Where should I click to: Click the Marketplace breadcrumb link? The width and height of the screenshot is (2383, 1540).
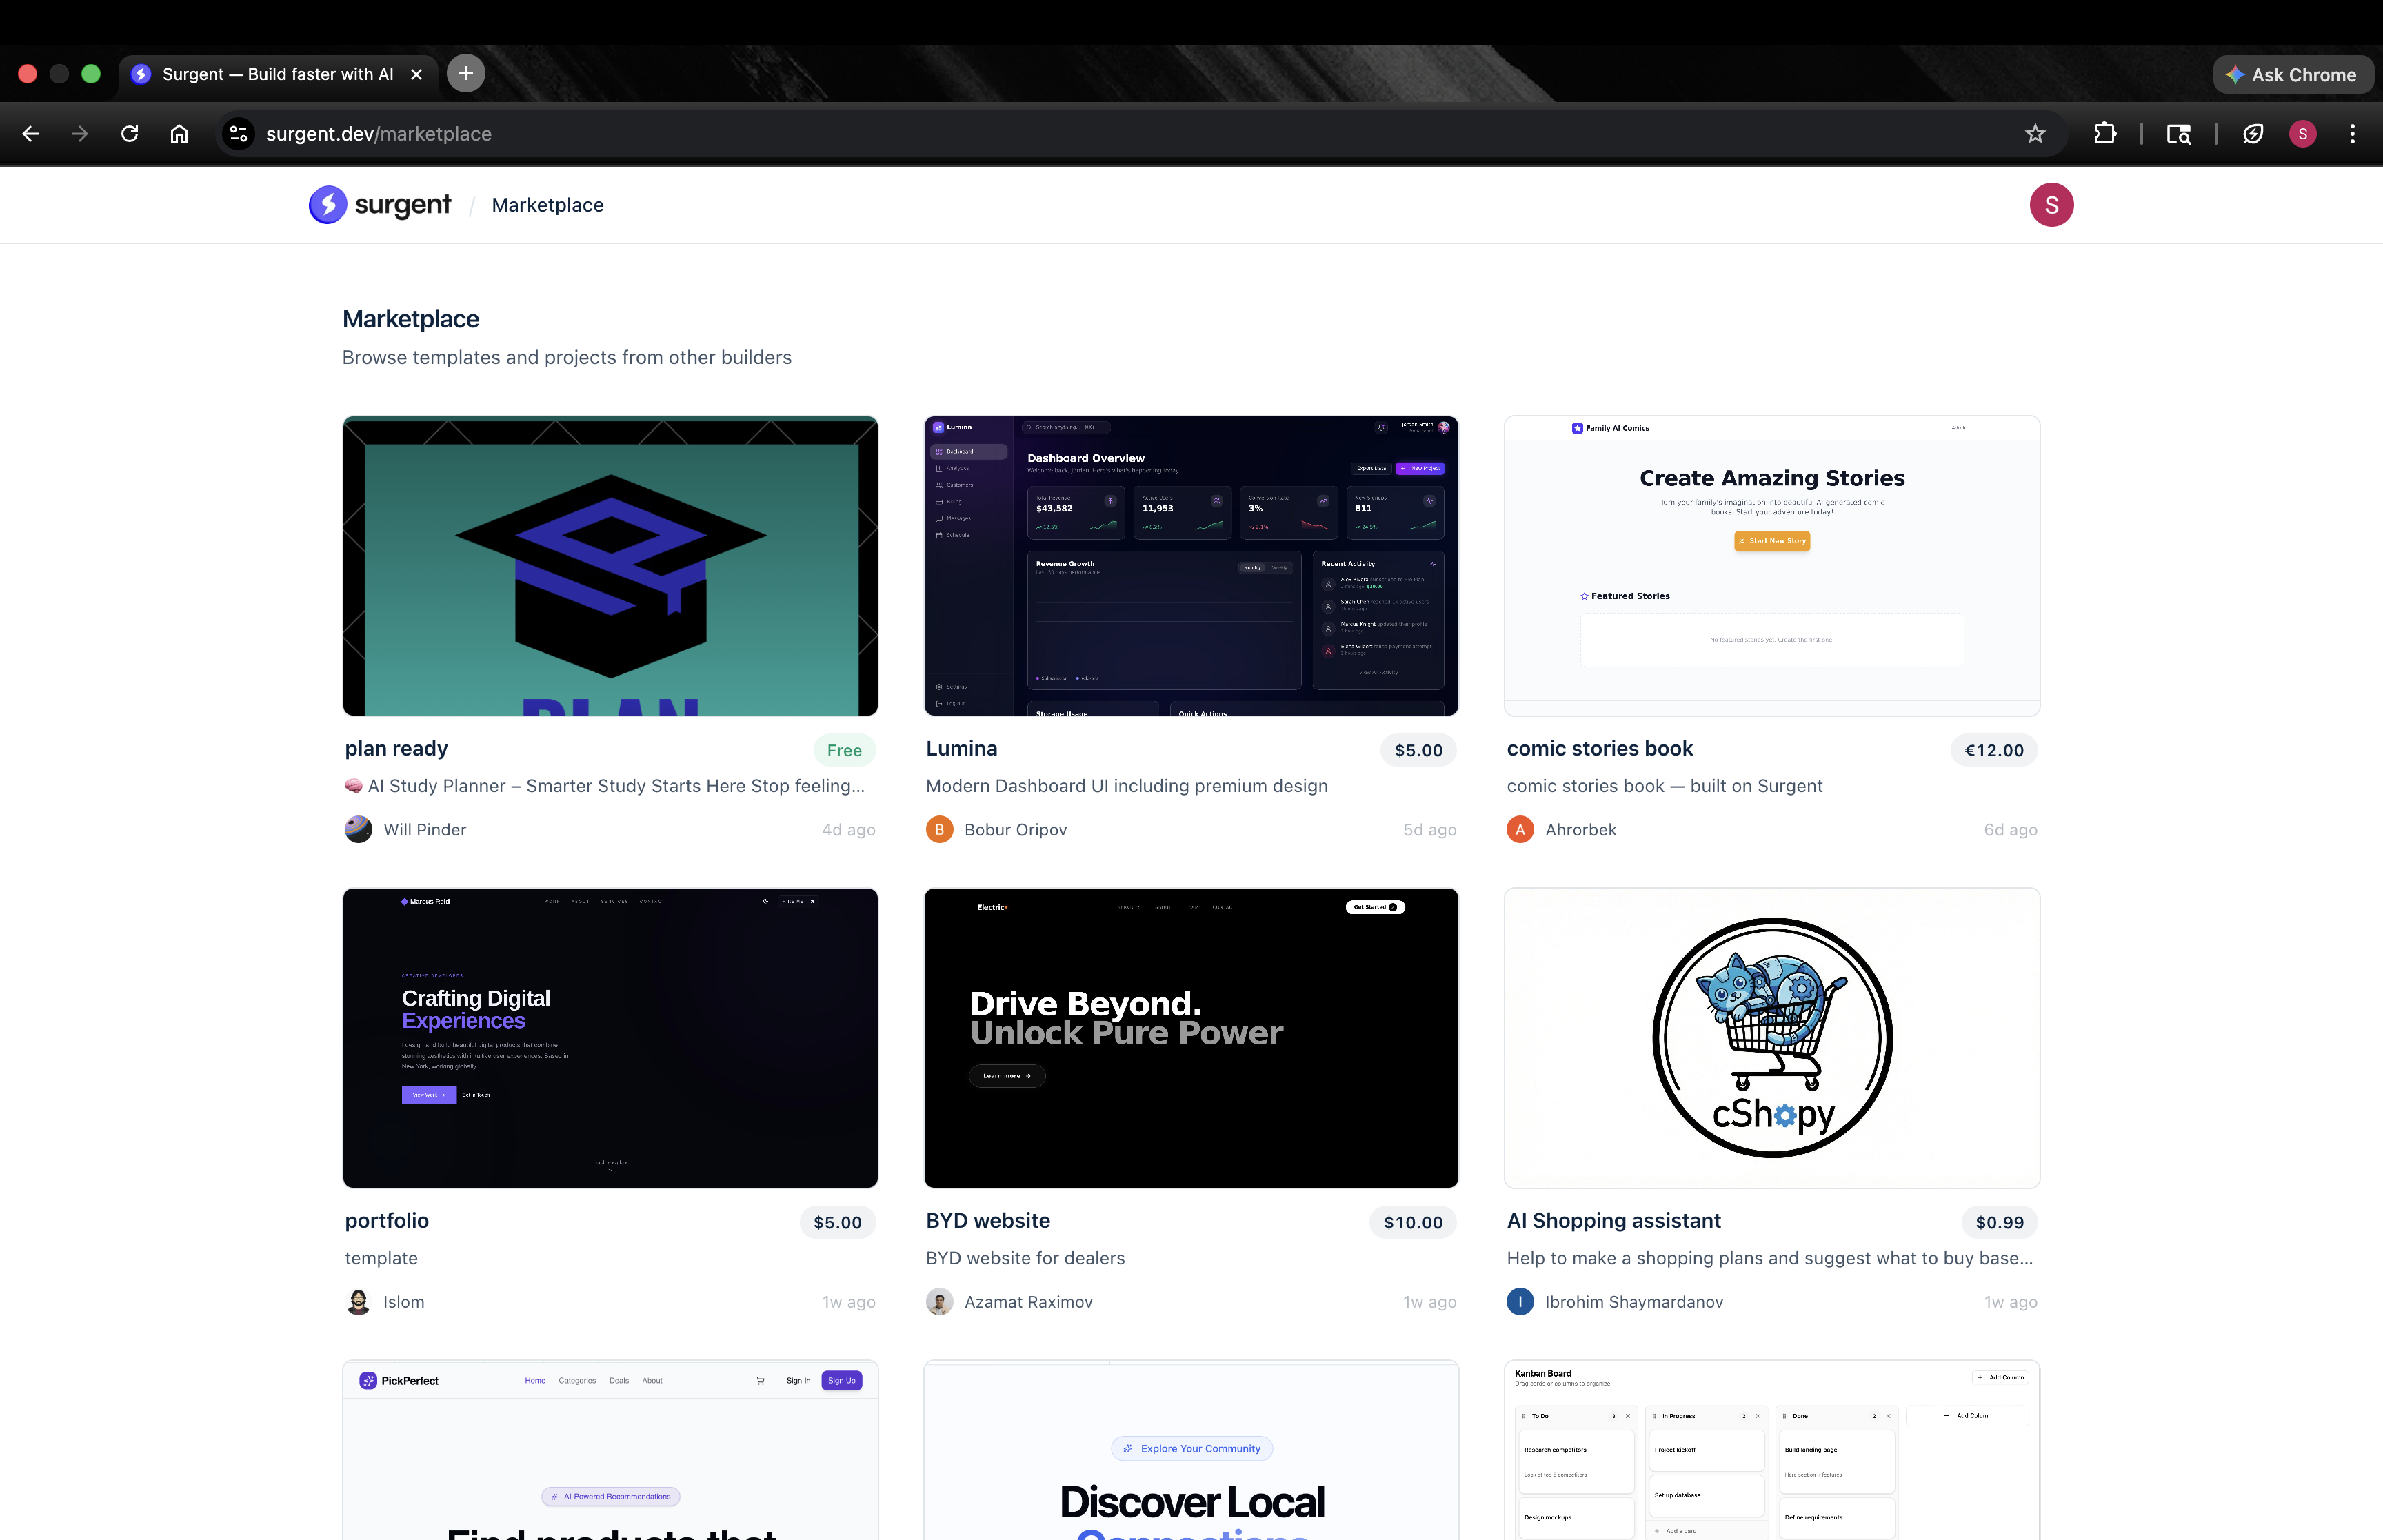pos(547,205)
